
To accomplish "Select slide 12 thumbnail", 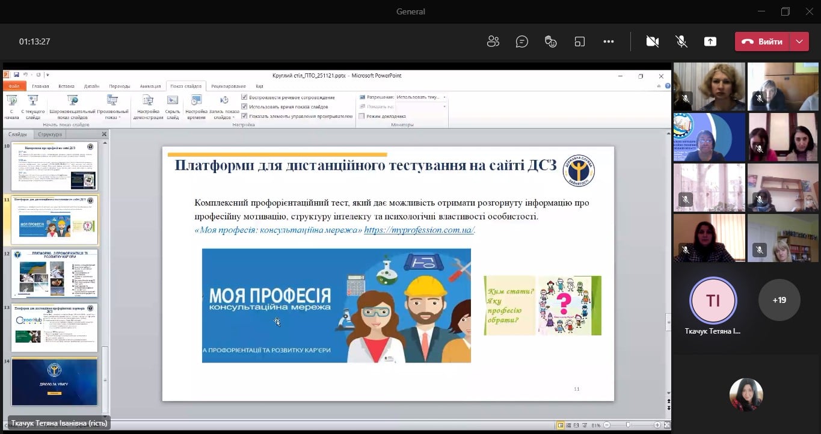I will click(54, 274).
